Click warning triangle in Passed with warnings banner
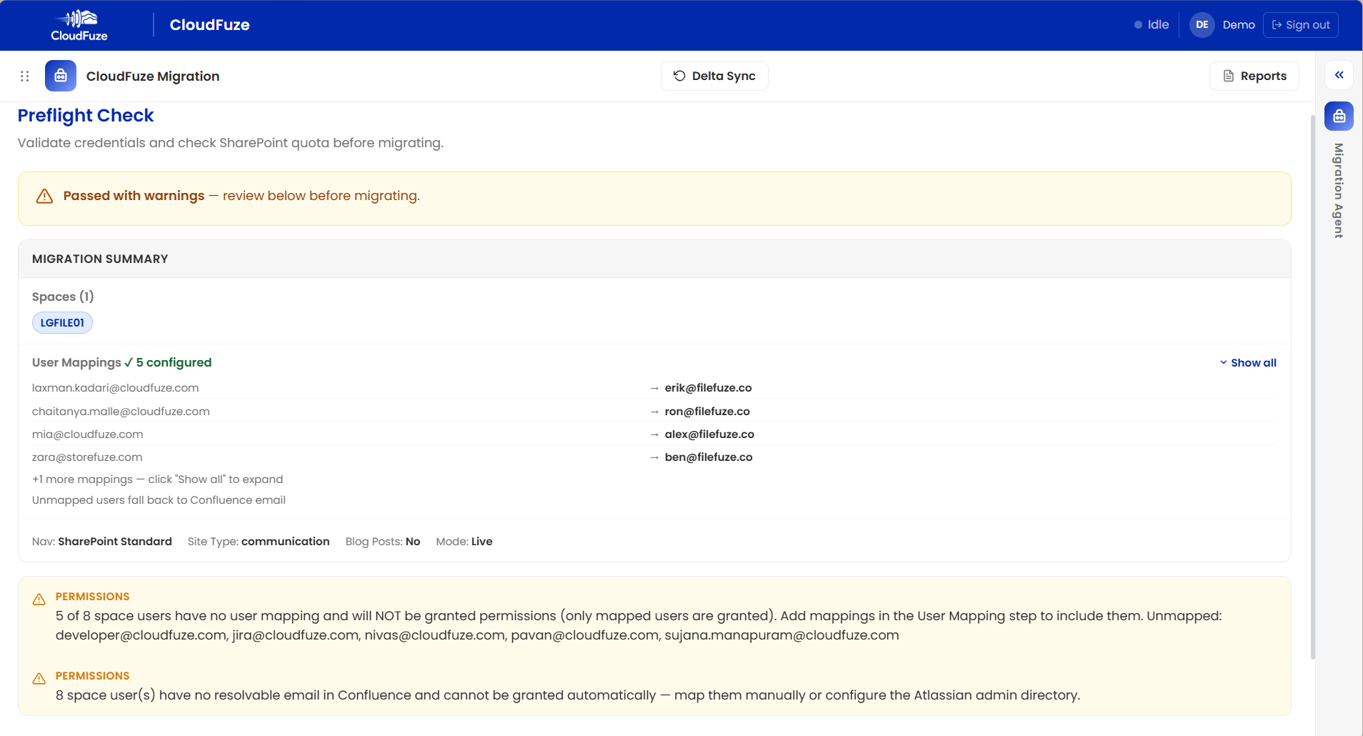The image size is (1363, 736). click(x=44, y=196)
